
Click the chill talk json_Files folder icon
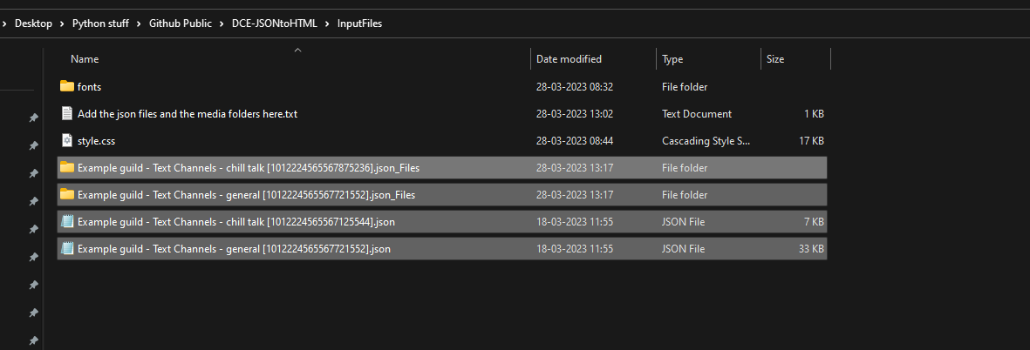point(67,167)
